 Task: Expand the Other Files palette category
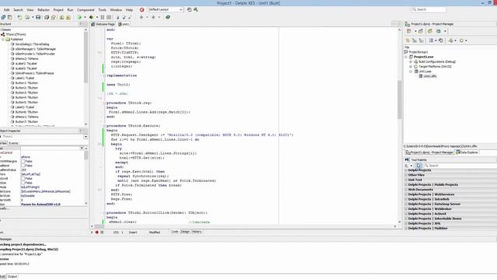click(406, 175)
